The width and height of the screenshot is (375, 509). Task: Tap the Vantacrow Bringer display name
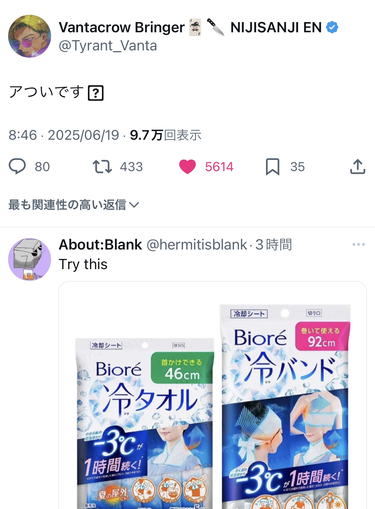122,27
